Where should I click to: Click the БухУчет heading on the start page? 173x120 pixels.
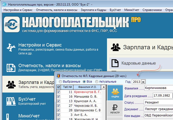point(27,99)
